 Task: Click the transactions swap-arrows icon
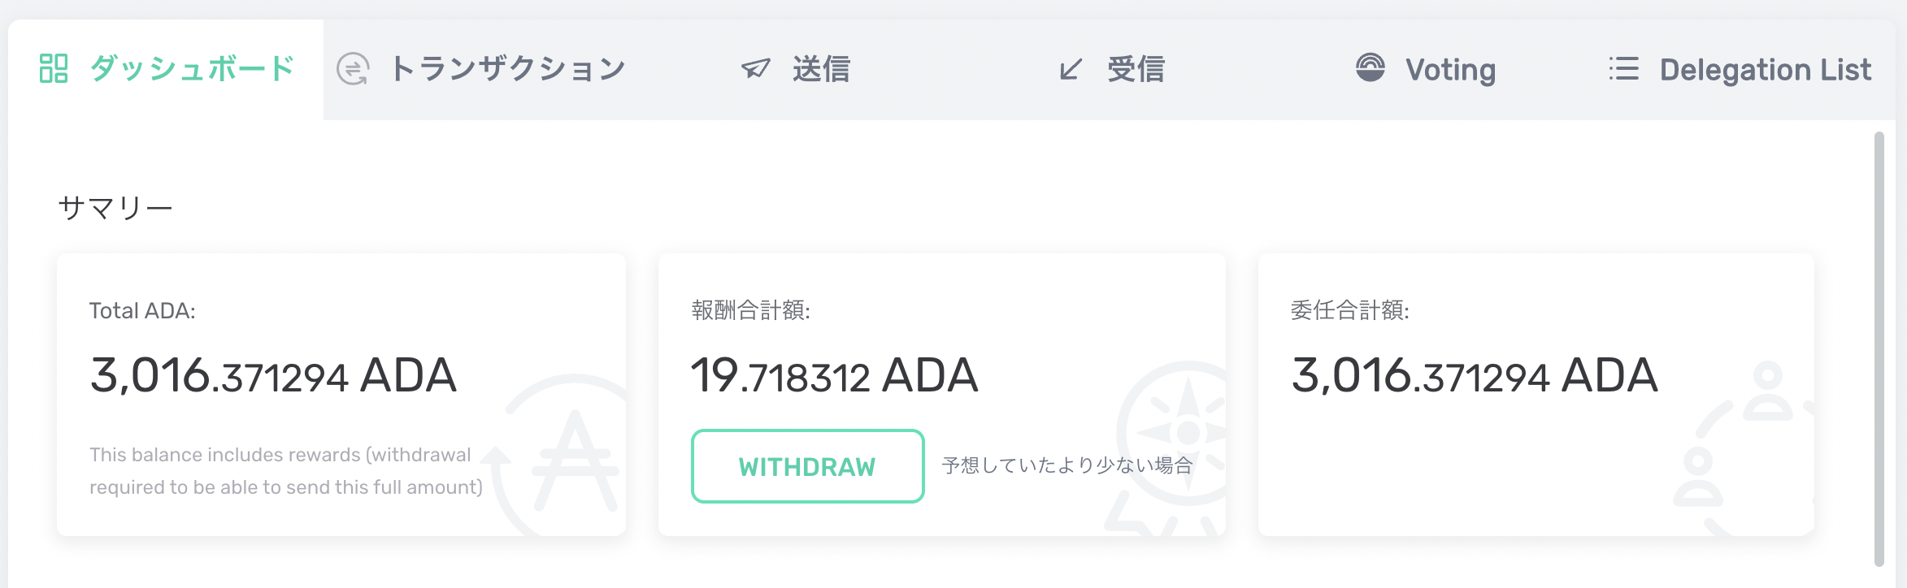(x=353, y=69)
